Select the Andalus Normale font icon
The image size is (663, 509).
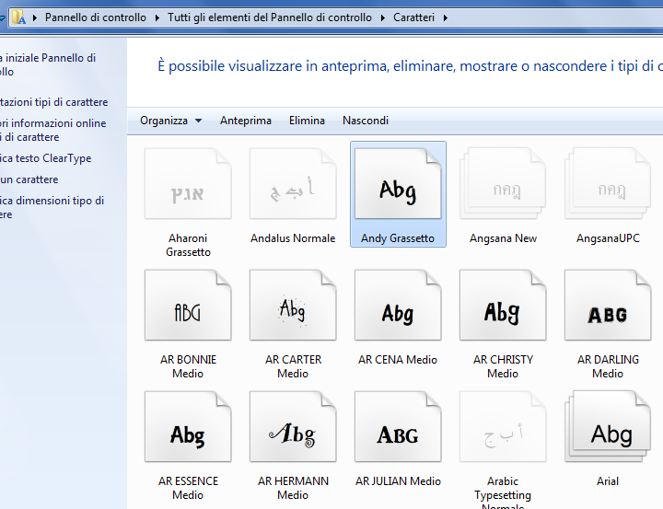293,183
